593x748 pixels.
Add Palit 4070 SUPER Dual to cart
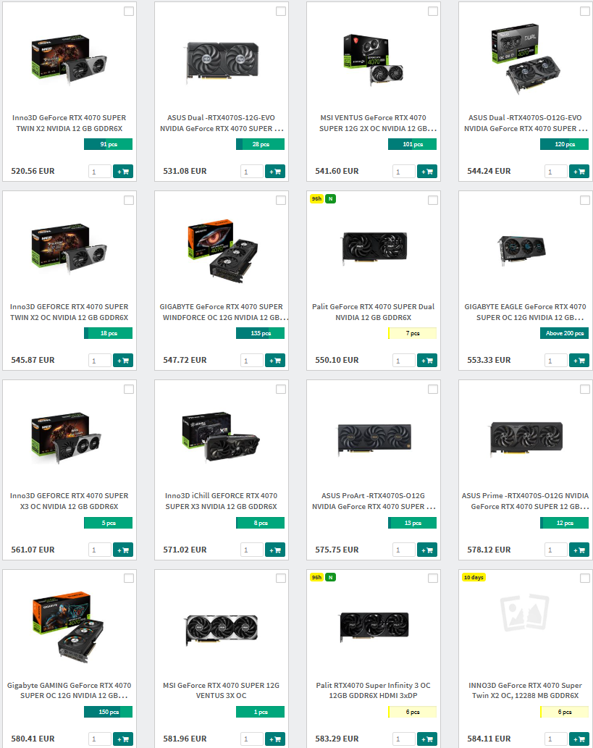(427, 360)
